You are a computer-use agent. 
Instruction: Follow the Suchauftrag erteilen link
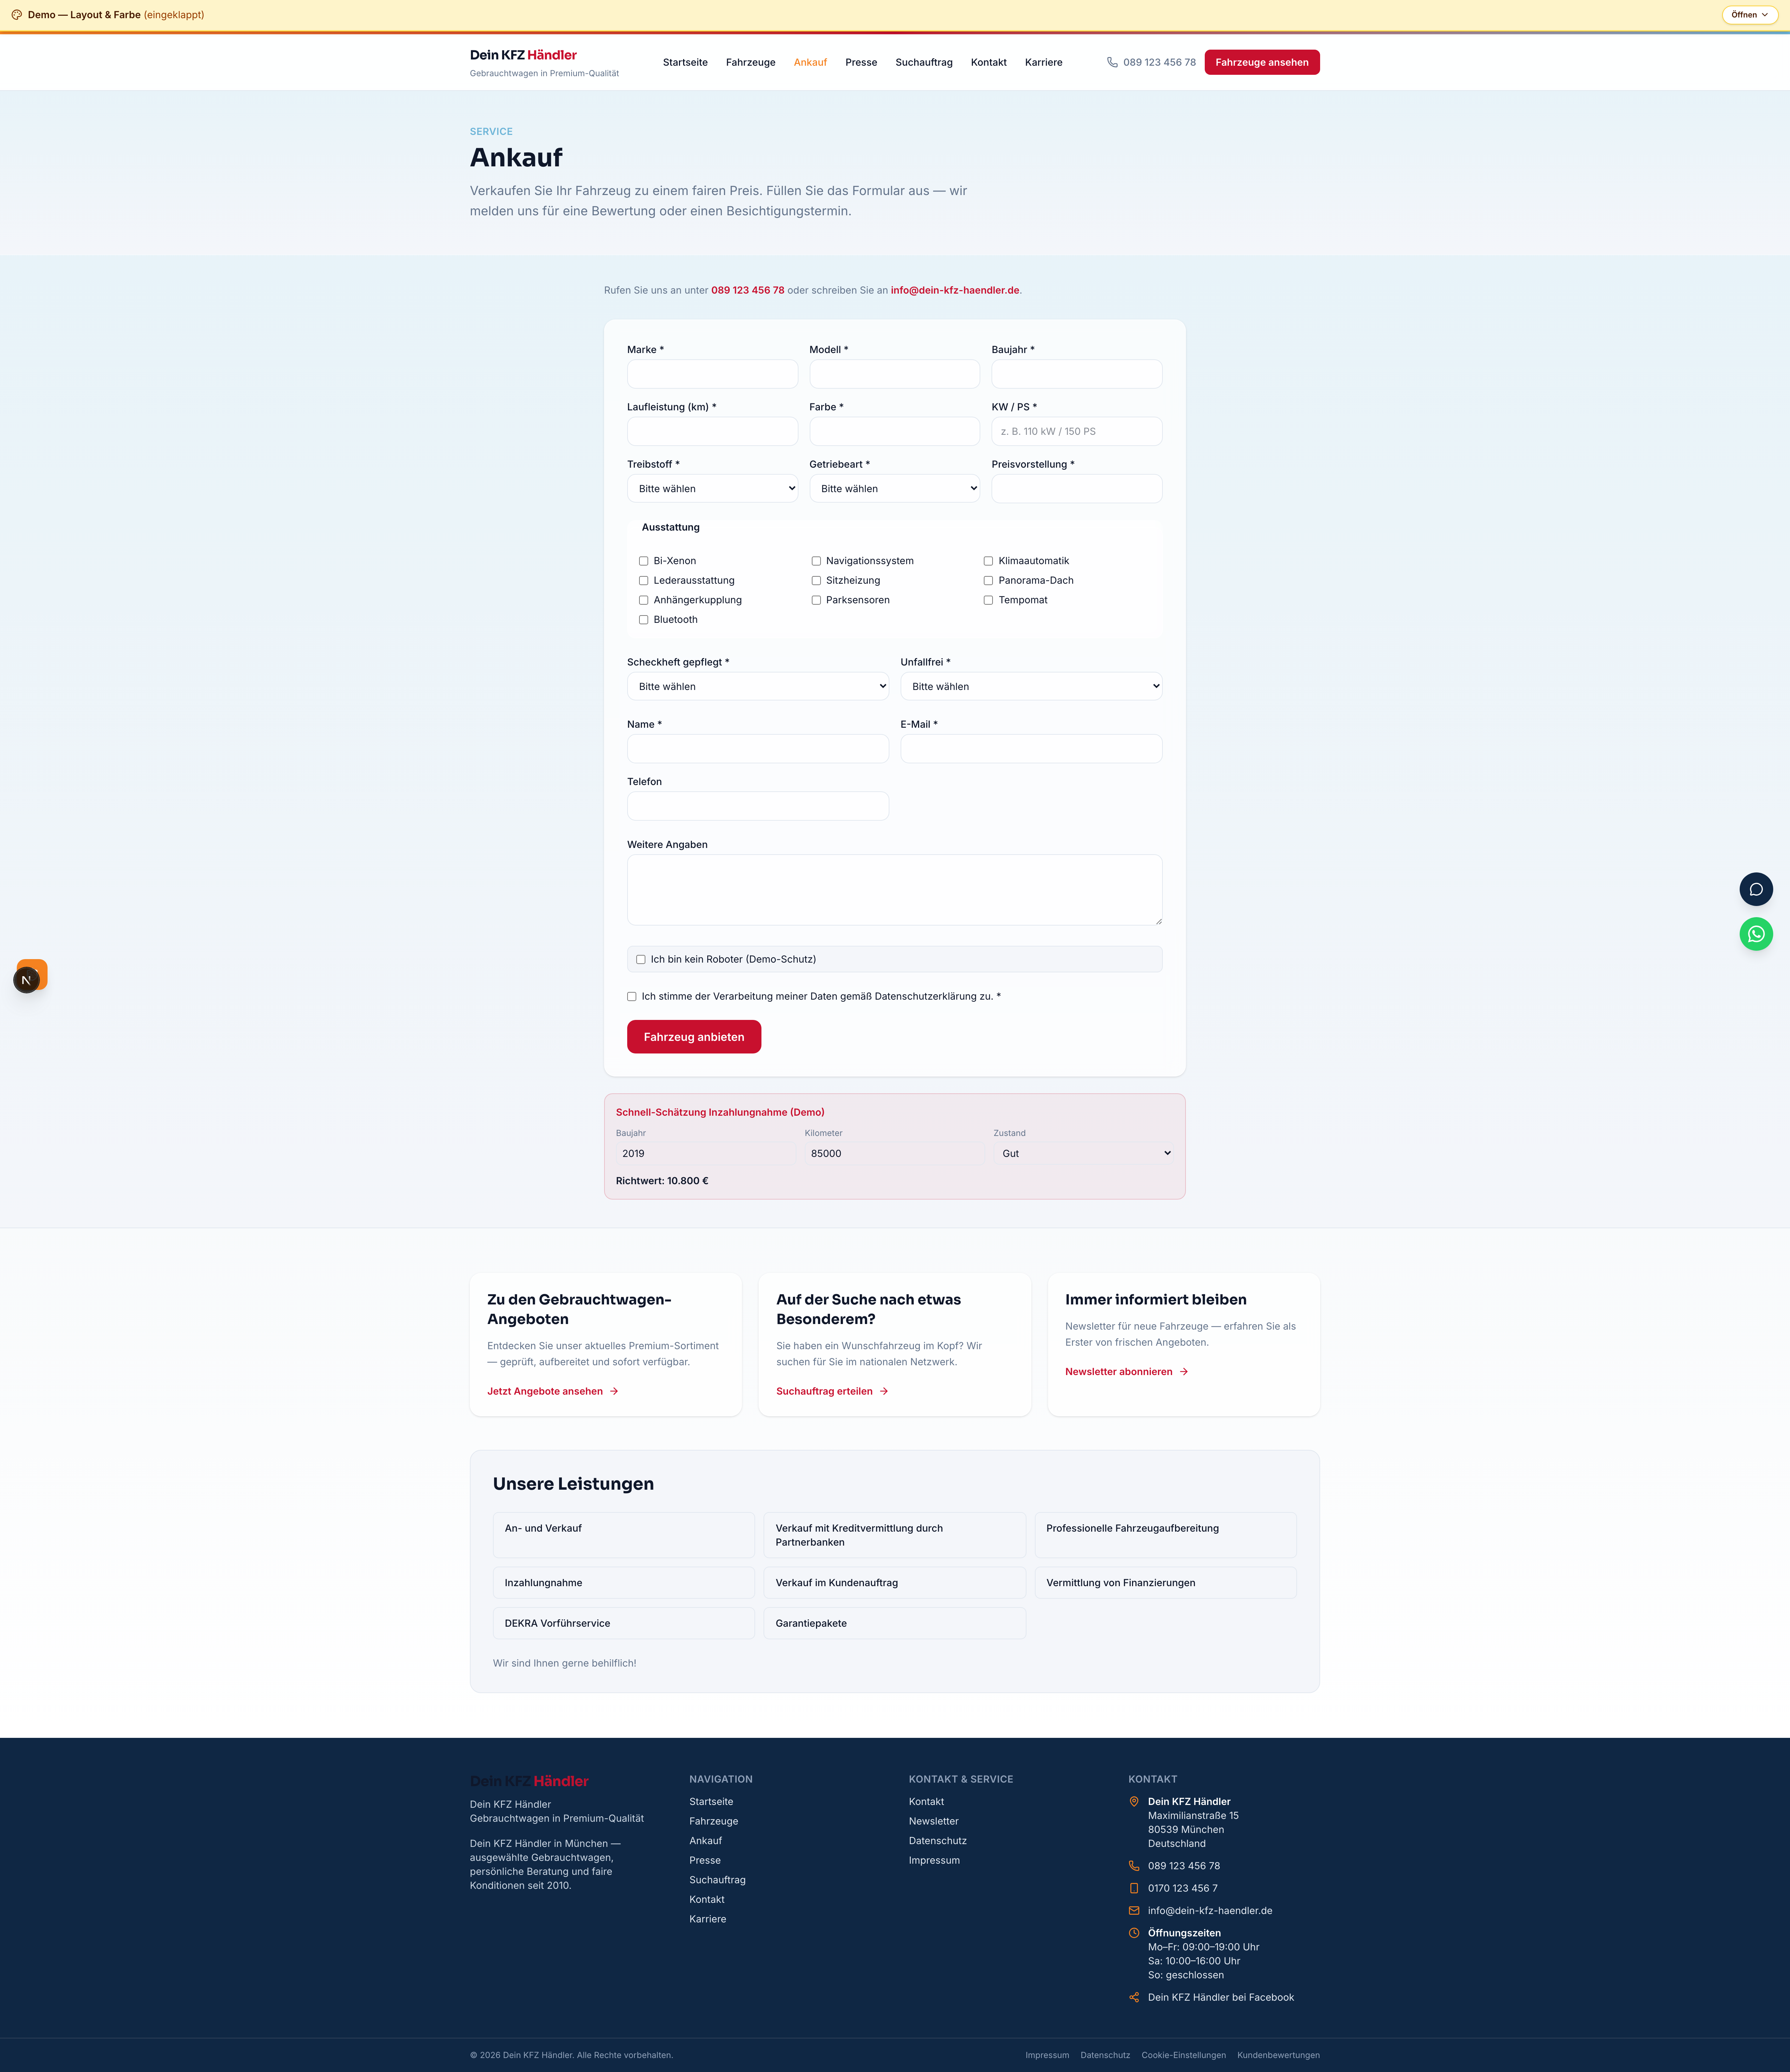832,1391
